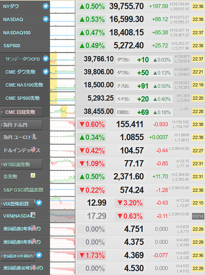Screen dimensions: 205x275
Task: Click the VIX value 12.99
Action: [x=97, y=203]
